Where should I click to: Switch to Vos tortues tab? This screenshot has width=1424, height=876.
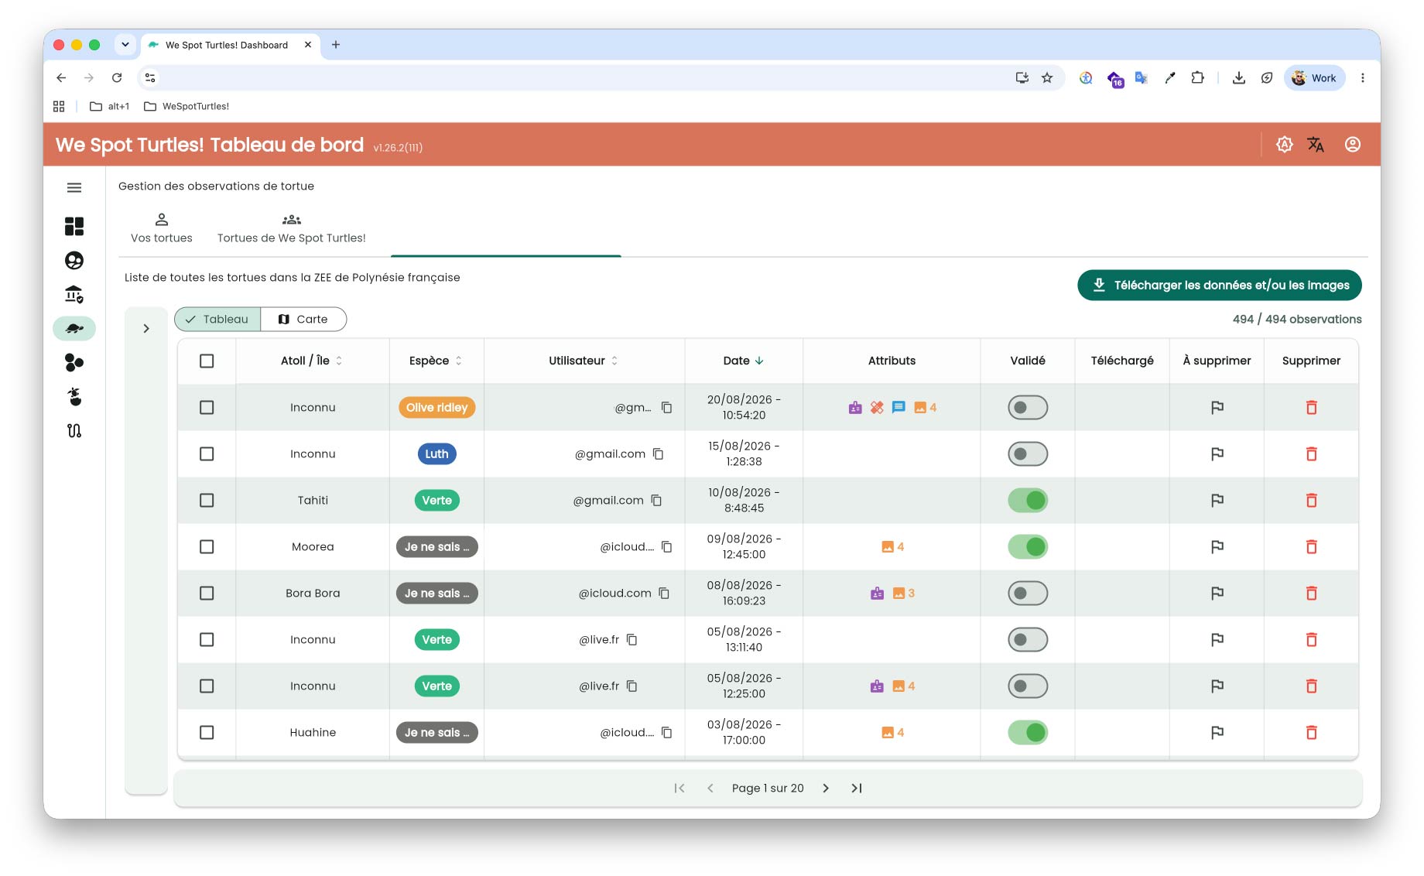(x=162, y=228)
